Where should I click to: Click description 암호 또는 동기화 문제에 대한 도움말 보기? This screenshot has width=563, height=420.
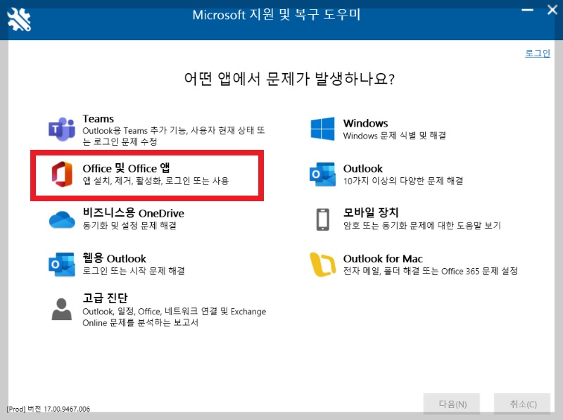tap(422, 225)
